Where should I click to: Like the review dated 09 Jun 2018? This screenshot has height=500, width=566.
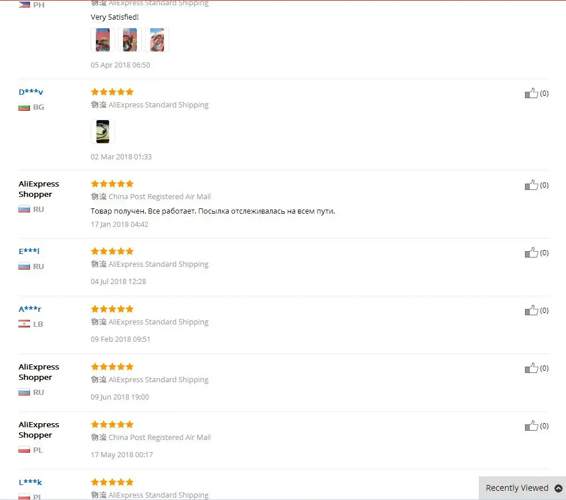pyautogui.click(x=531, y=368)
